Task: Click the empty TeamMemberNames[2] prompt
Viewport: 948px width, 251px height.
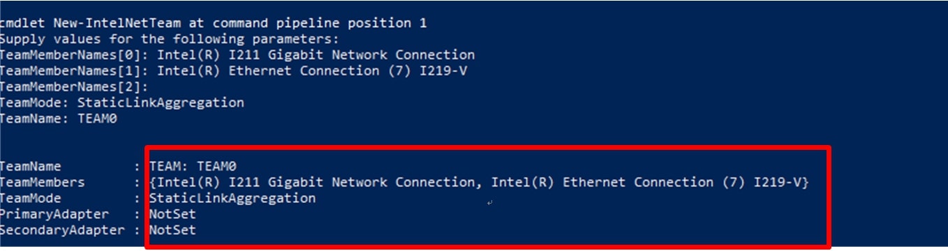Action: click(75, 86)
